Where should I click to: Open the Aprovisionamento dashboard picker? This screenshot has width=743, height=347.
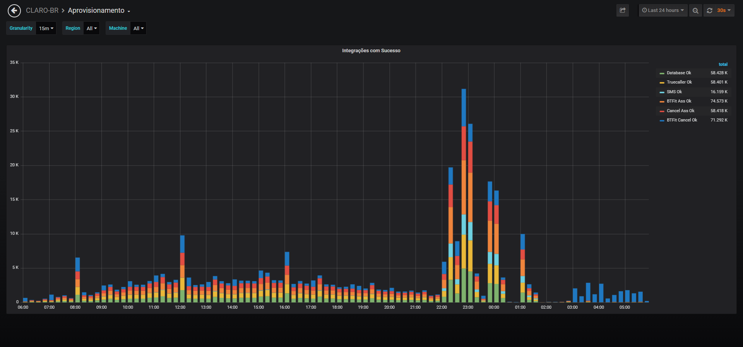click(x=99, y=10)
